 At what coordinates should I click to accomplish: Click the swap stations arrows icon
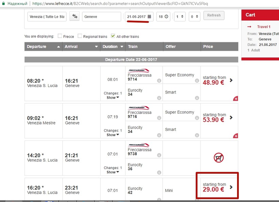[x=74, y=16]
